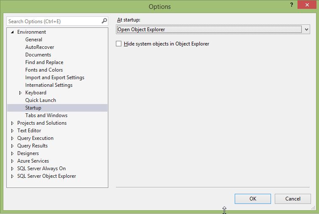Select Projects and Solutions category
Image resolution: width=319 pixels, height=214 pixels.
click(x=42, y=123)
